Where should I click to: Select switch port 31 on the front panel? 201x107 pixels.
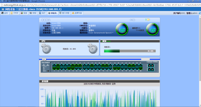point(110,66)
